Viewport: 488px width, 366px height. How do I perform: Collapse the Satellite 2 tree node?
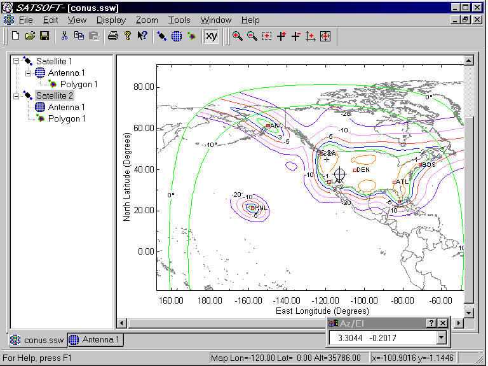pyautogui.click(x=16, y=96)
